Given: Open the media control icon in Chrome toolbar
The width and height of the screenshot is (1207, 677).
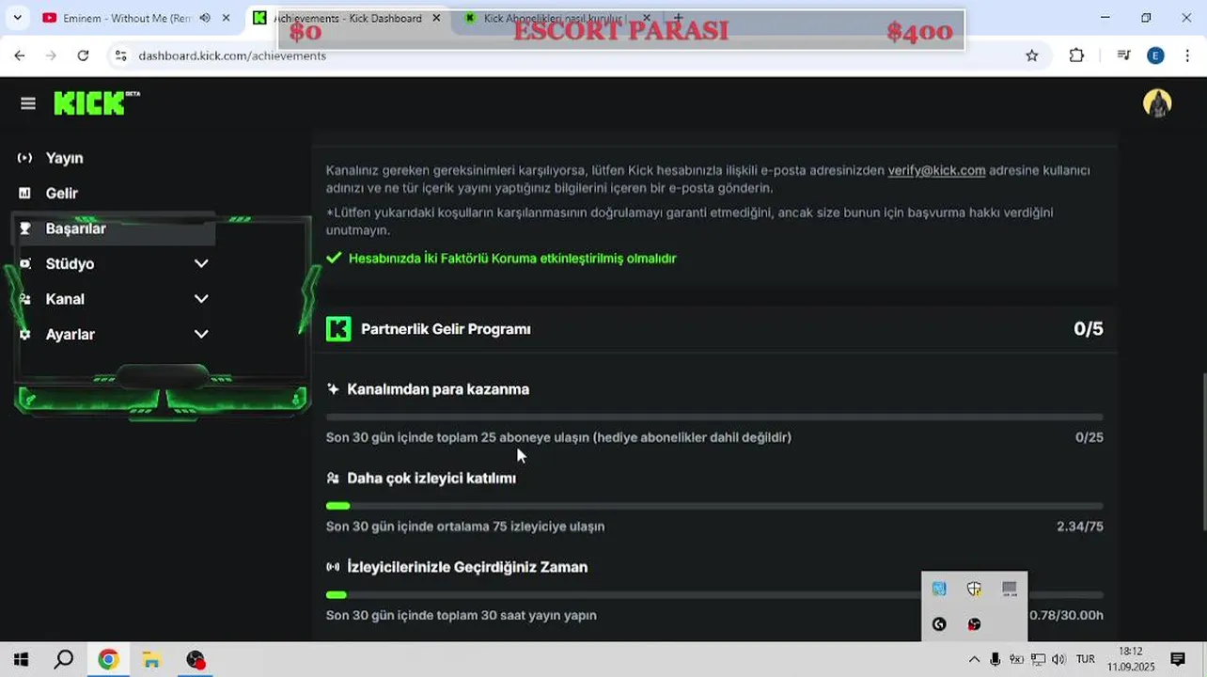Looking at the screenshot, I should (1123, 55).
